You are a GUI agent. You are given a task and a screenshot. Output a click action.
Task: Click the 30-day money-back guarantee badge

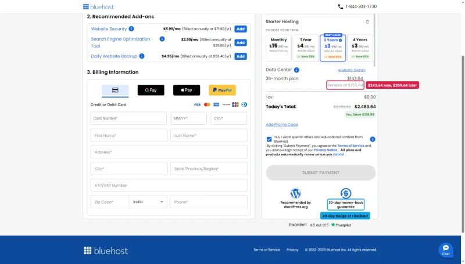click(346, 204)
